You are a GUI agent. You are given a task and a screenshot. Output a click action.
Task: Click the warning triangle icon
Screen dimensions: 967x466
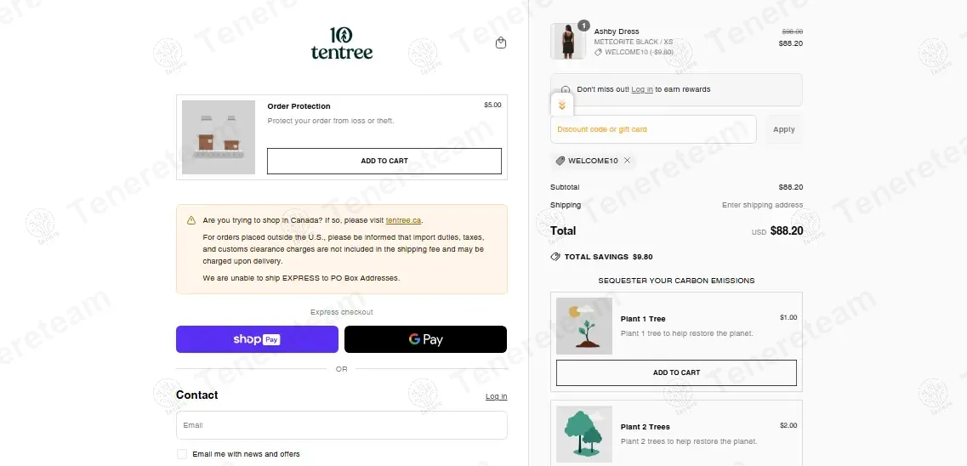191,220
